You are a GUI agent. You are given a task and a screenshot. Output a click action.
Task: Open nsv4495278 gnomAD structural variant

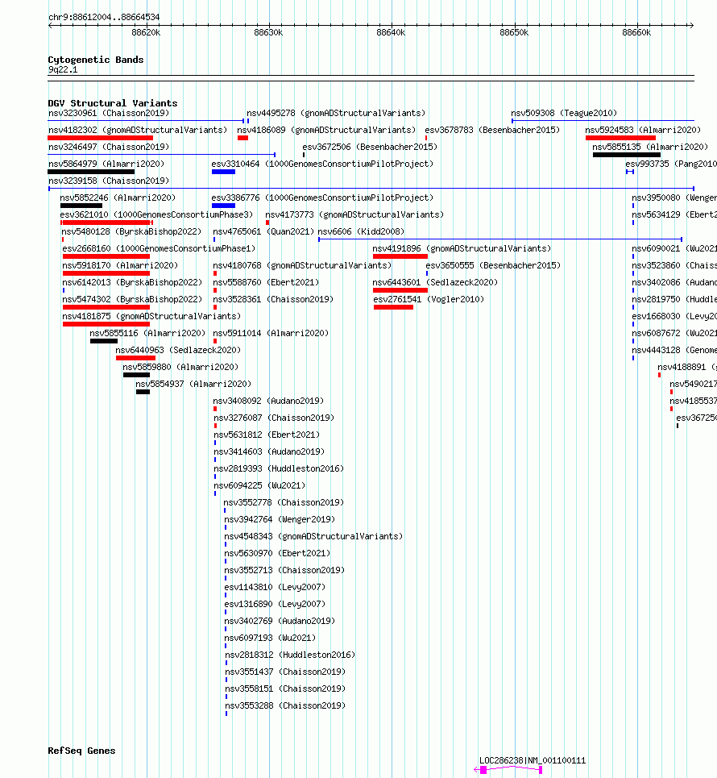(336, 113)
